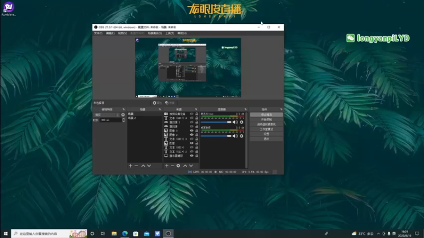This screenshot has width=424, height=238.
Task: Pop out the 来源 dock panel
Action: click(196, 109)
